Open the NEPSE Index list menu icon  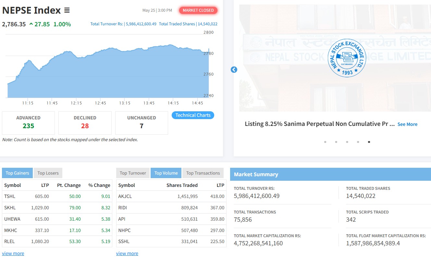point(67,10)
